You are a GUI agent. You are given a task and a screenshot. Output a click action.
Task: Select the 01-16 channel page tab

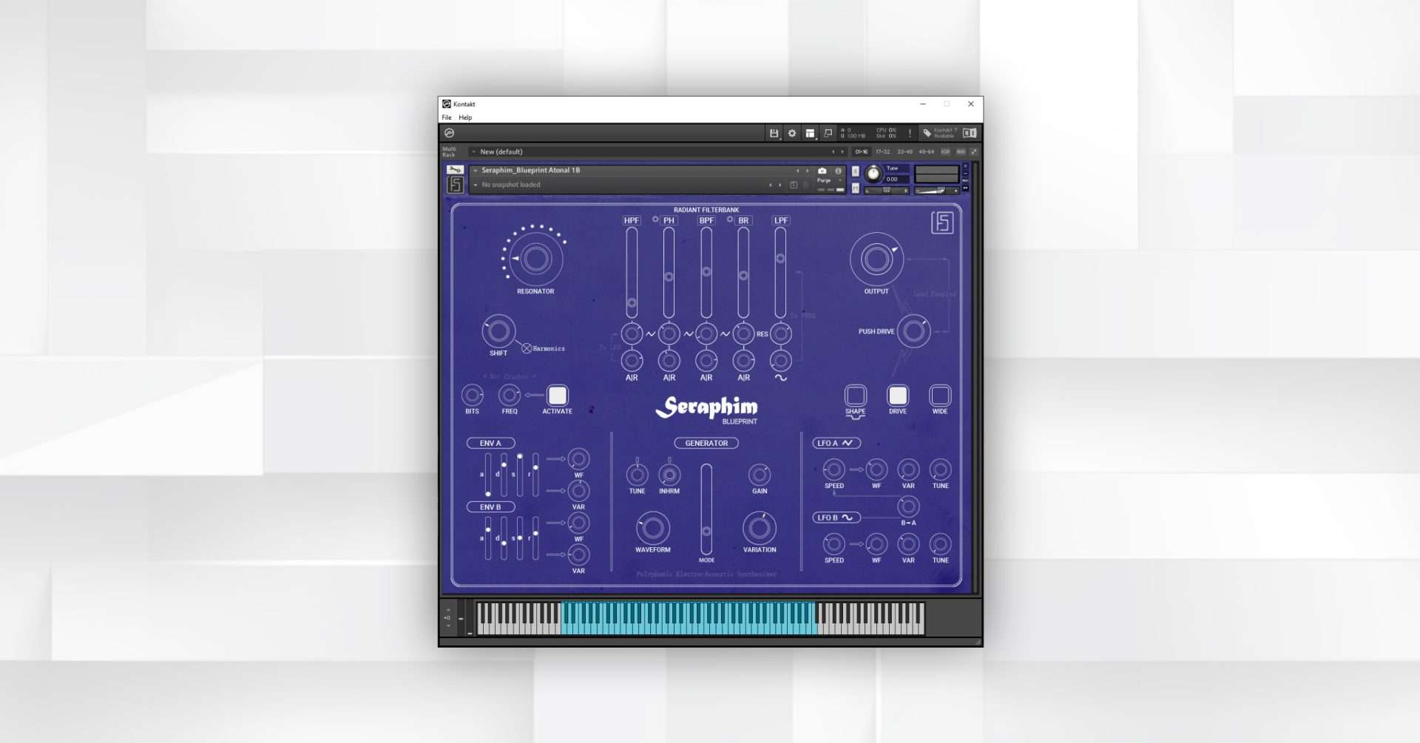coord(862,152)
